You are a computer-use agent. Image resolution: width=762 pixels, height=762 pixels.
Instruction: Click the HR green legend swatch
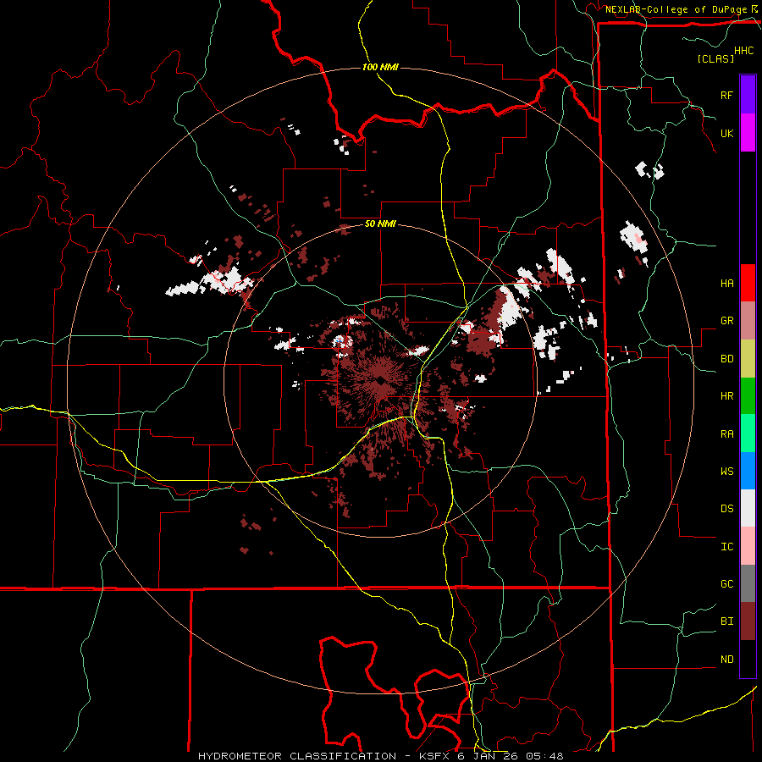coord(748,396)
